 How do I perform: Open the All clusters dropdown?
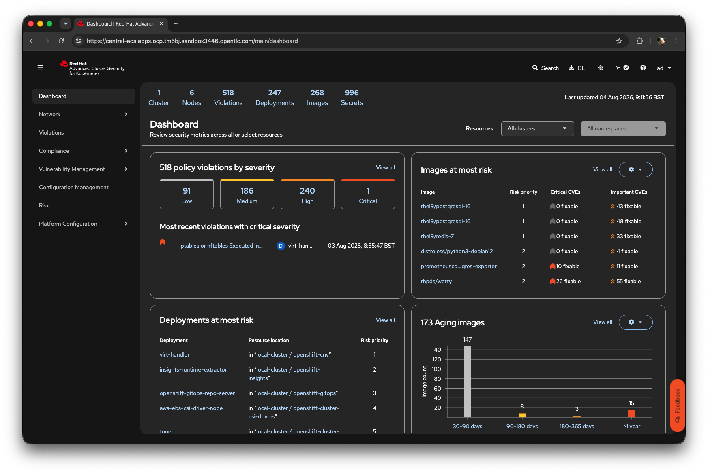pyautogui.click(x=538, y=128)
